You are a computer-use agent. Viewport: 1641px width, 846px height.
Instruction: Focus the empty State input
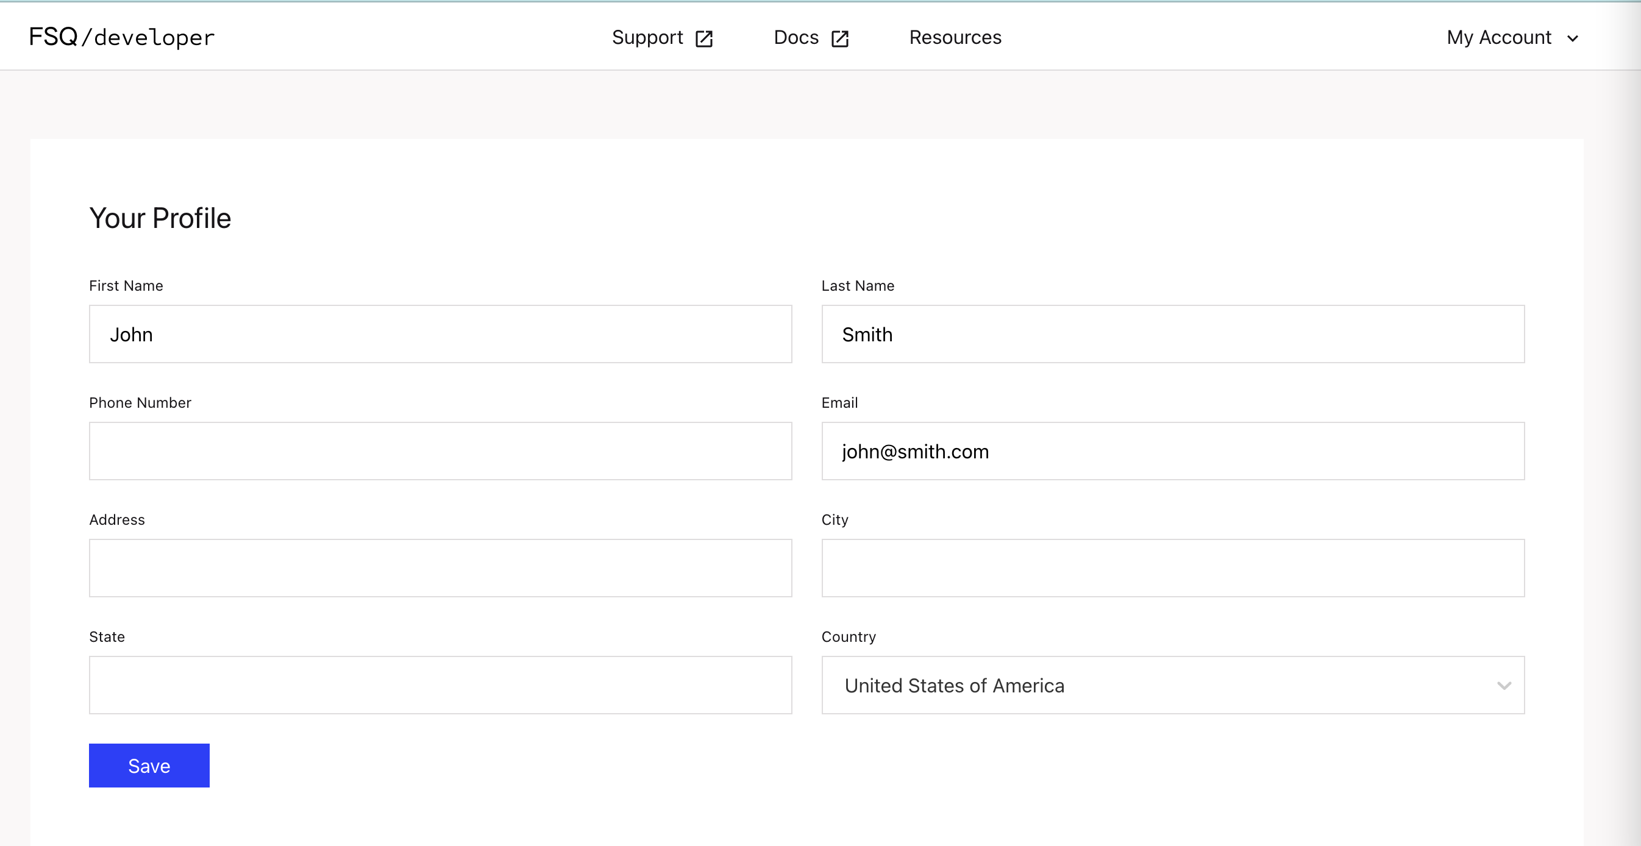point(440,686)
